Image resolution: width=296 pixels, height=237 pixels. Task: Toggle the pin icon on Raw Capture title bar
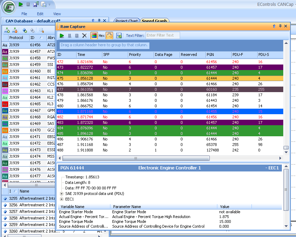pos(280,26)
